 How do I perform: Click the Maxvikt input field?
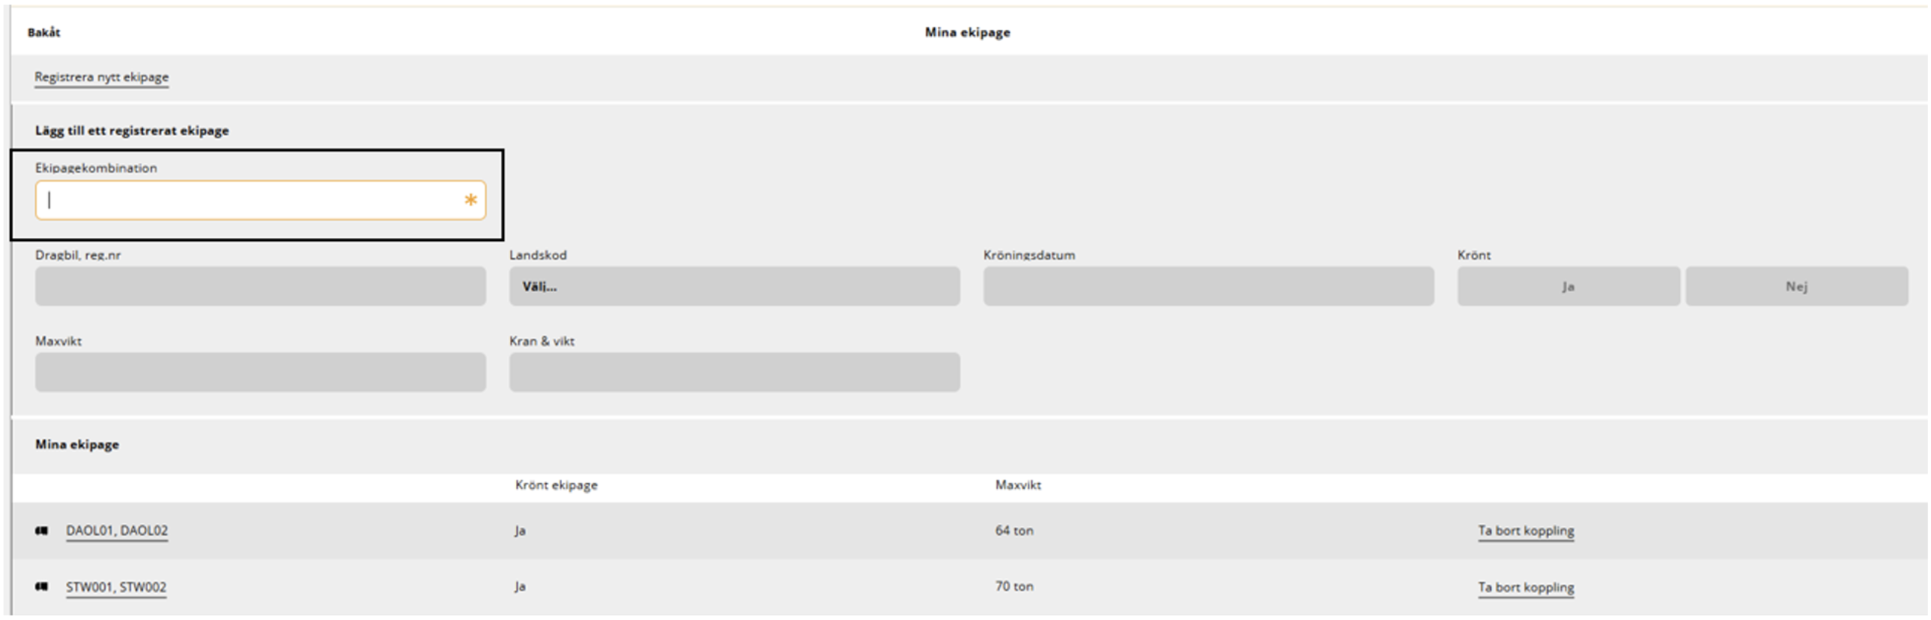[260, 373]
